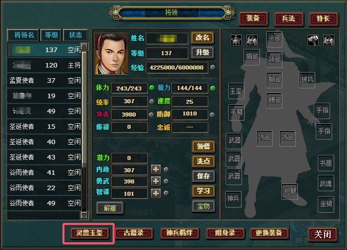Open the 灵兽玉玺 button

(x=90, y=233)
